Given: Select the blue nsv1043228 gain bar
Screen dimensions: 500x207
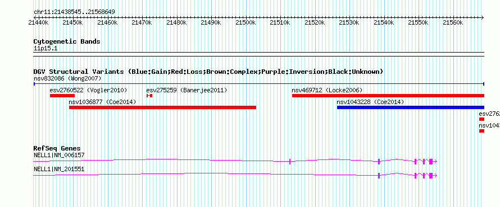Looking at the screenshot, I should (x=411, y=107).
